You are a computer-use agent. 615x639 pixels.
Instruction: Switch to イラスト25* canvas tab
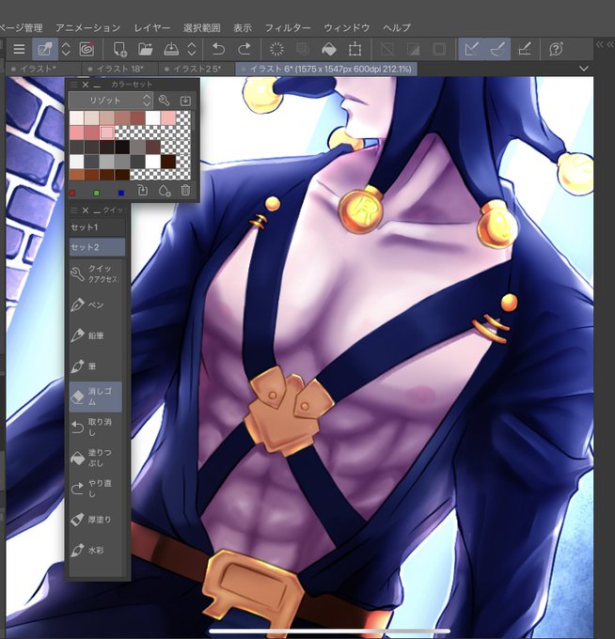click(197, 69)
